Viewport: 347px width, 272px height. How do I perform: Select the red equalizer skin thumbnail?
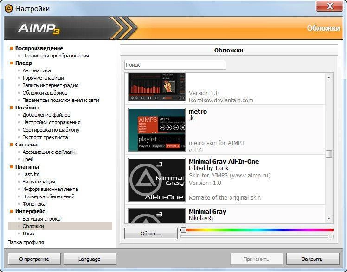[x=157, y=87]
